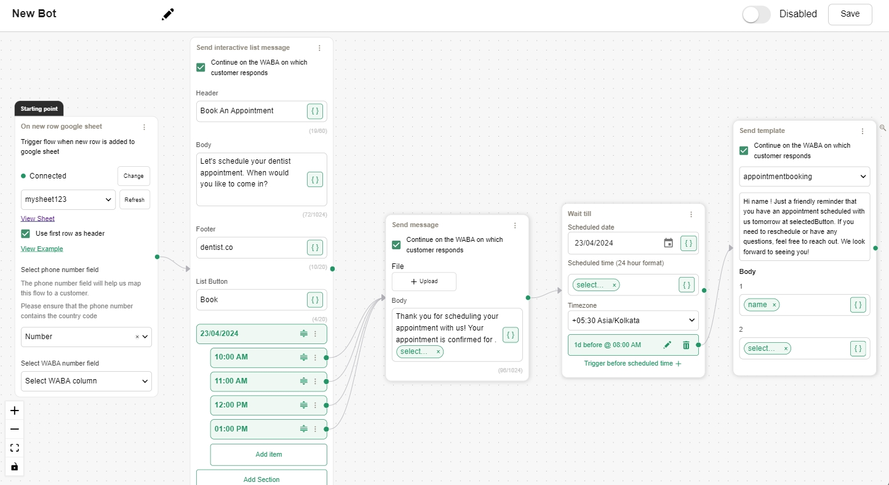Enable the bot using the Disabled toggle
889x485 pixels.
tap(756, 14)
